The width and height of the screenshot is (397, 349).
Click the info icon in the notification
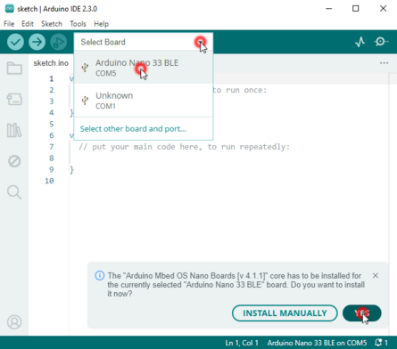100,276
